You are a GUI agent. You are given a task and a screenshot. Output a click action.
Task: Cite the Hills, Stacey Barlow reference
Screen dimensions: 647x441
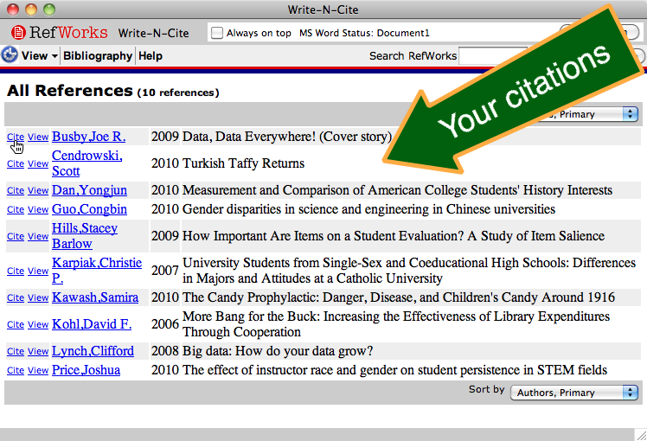16,236
